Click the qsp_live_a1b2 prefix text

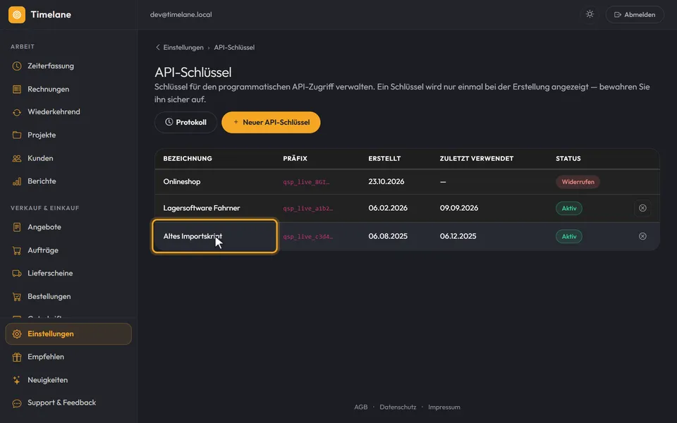[308, 209]
